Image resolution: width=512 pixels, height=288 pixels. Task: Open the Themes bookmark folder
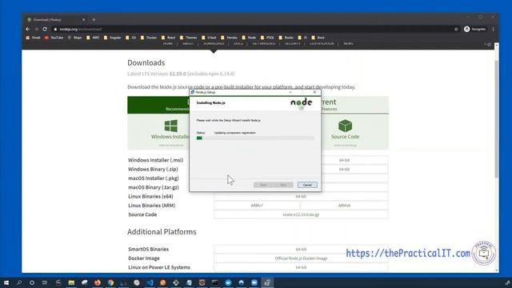pos(188,38)
